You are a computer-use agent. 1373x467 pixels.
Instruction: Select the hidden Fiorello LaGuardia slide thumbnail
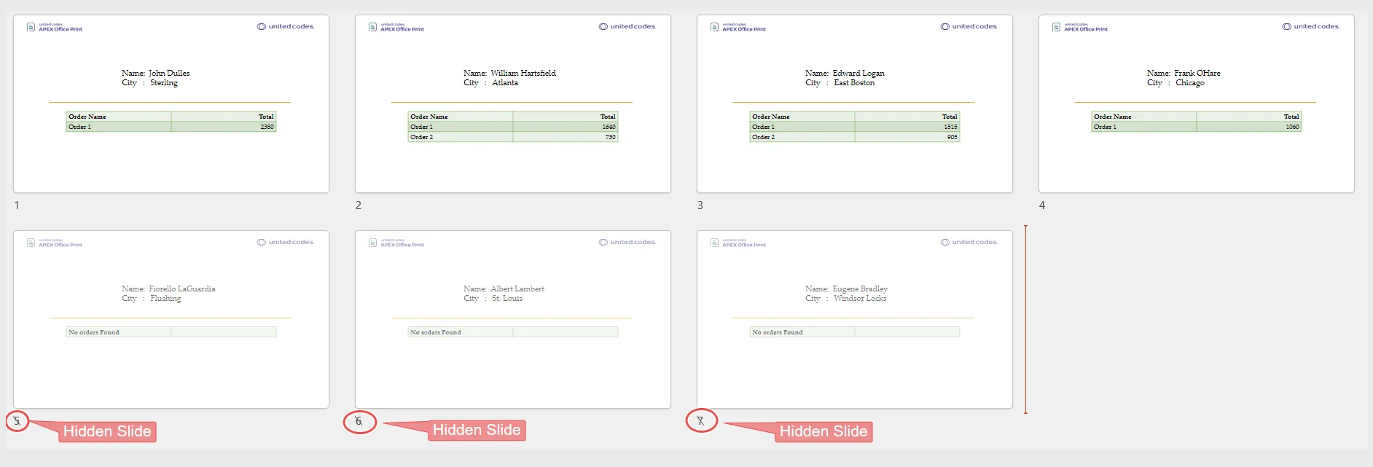pos(171,319)
